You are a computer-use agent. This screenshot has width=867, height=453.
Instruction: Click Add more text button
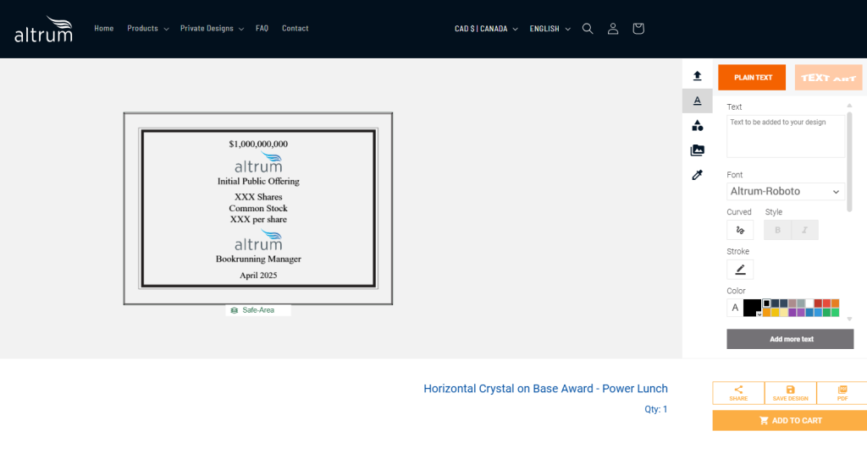click(x=790, y=339)
